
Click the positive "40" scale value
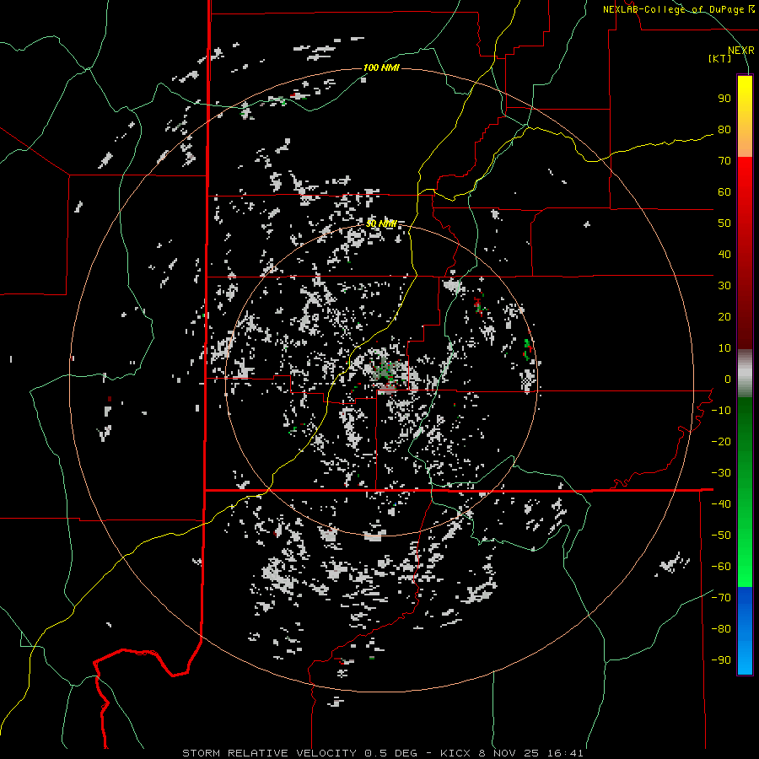click(724, 255)
